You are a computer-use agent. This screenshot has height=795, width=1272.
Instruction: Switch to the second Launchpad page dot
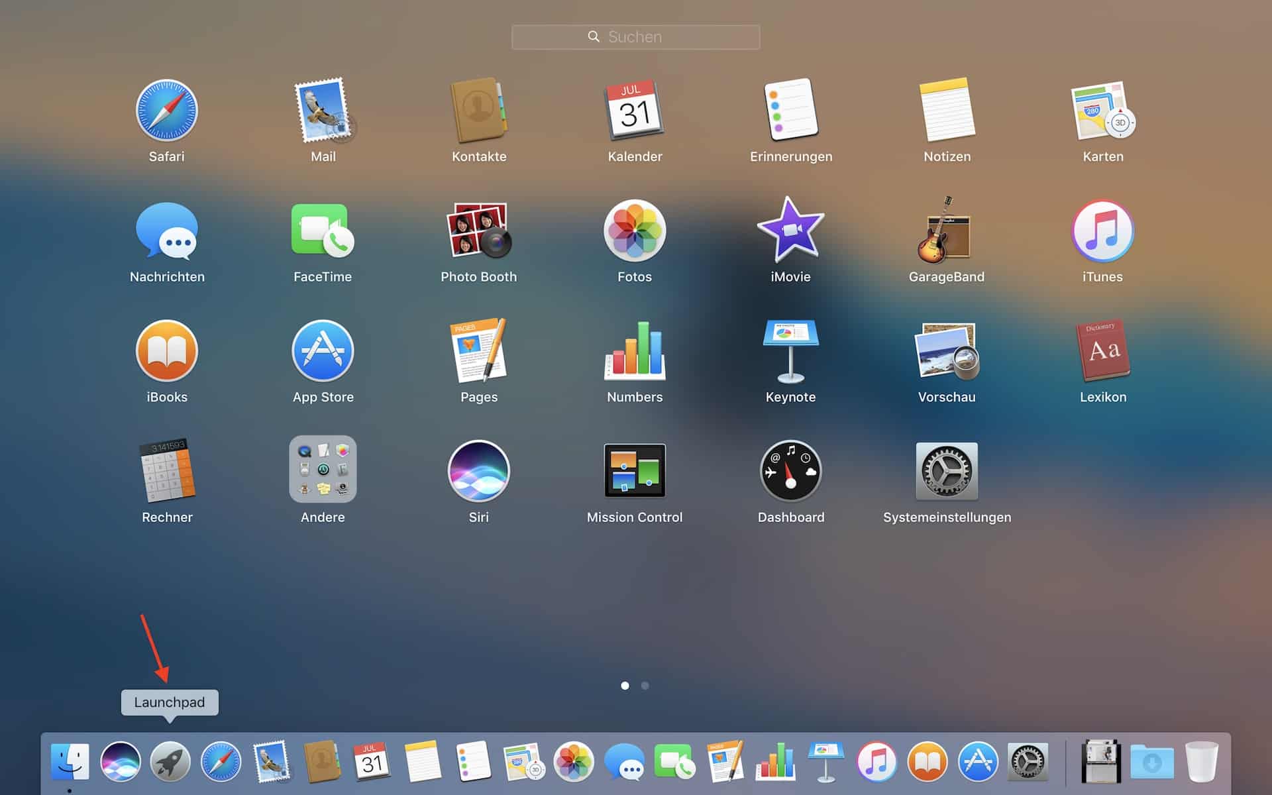(645, 686)
